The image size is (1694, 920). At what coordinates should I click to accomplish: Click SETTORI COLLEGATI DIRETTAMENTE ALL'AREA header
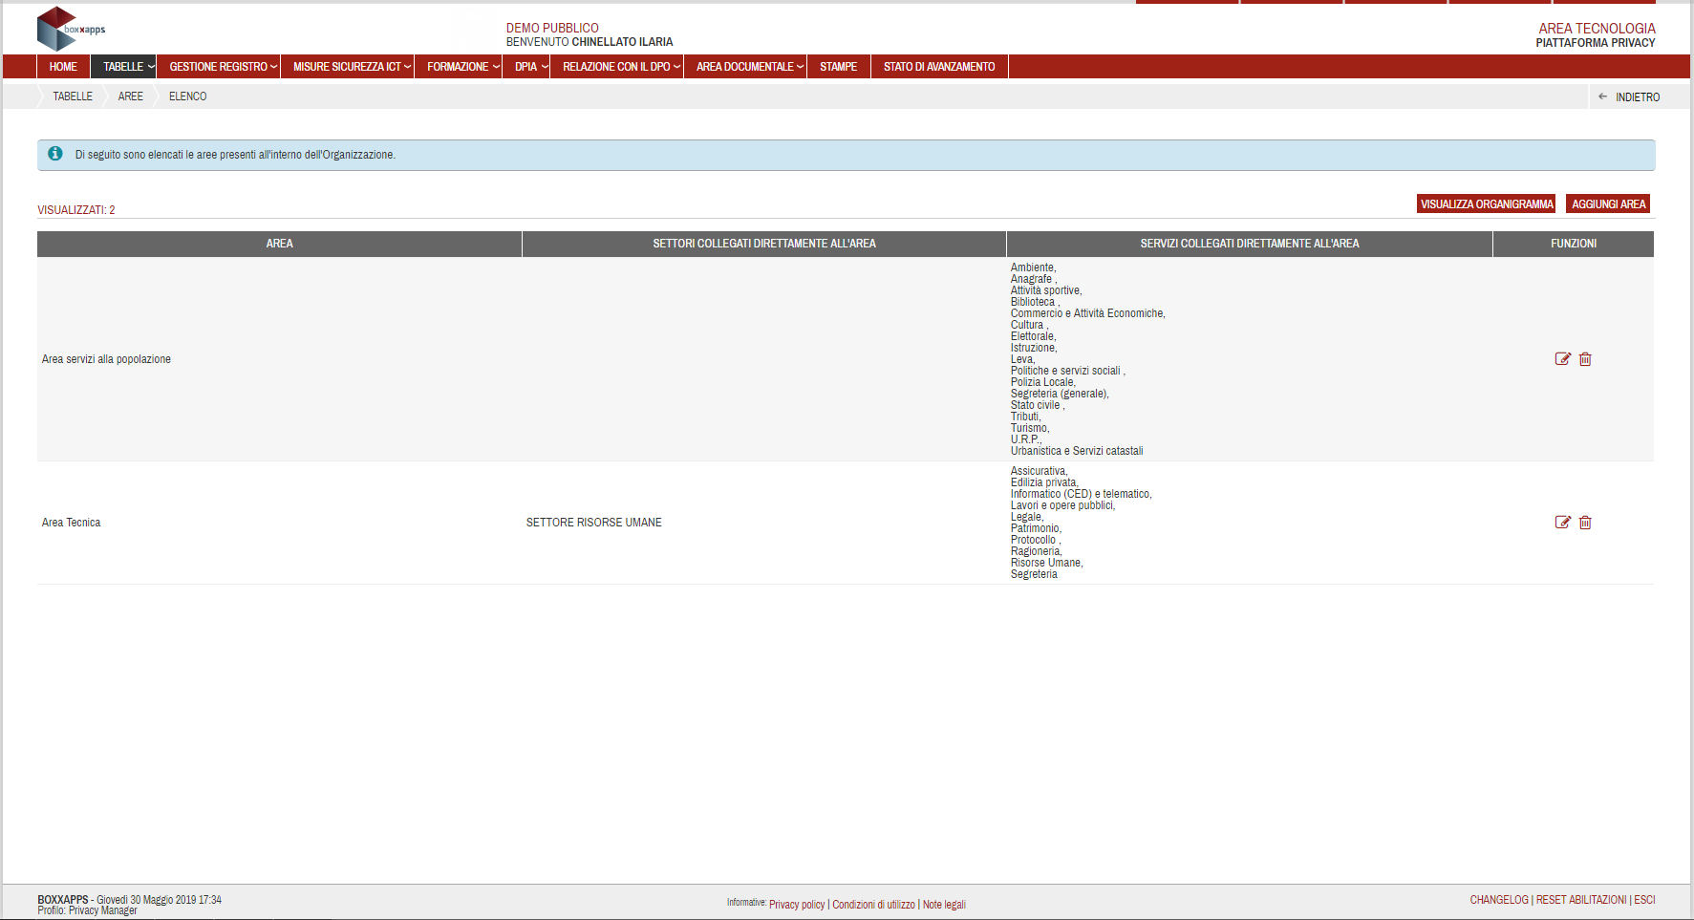pos(764,244)
